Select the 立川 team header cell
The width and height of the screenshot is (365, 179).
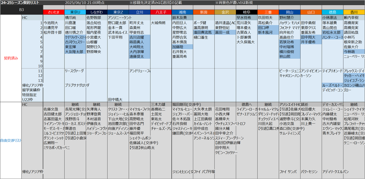140,12
